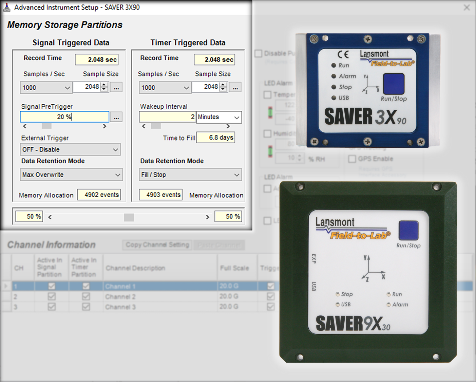Click the SAVER 3X90 device image
This screenshot has width=476, height=382.
coord(368,90)
